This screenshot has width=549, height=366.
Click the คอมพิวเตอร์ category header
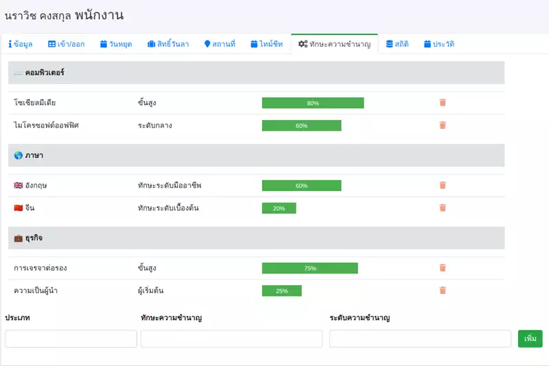(x=256, y=73)
